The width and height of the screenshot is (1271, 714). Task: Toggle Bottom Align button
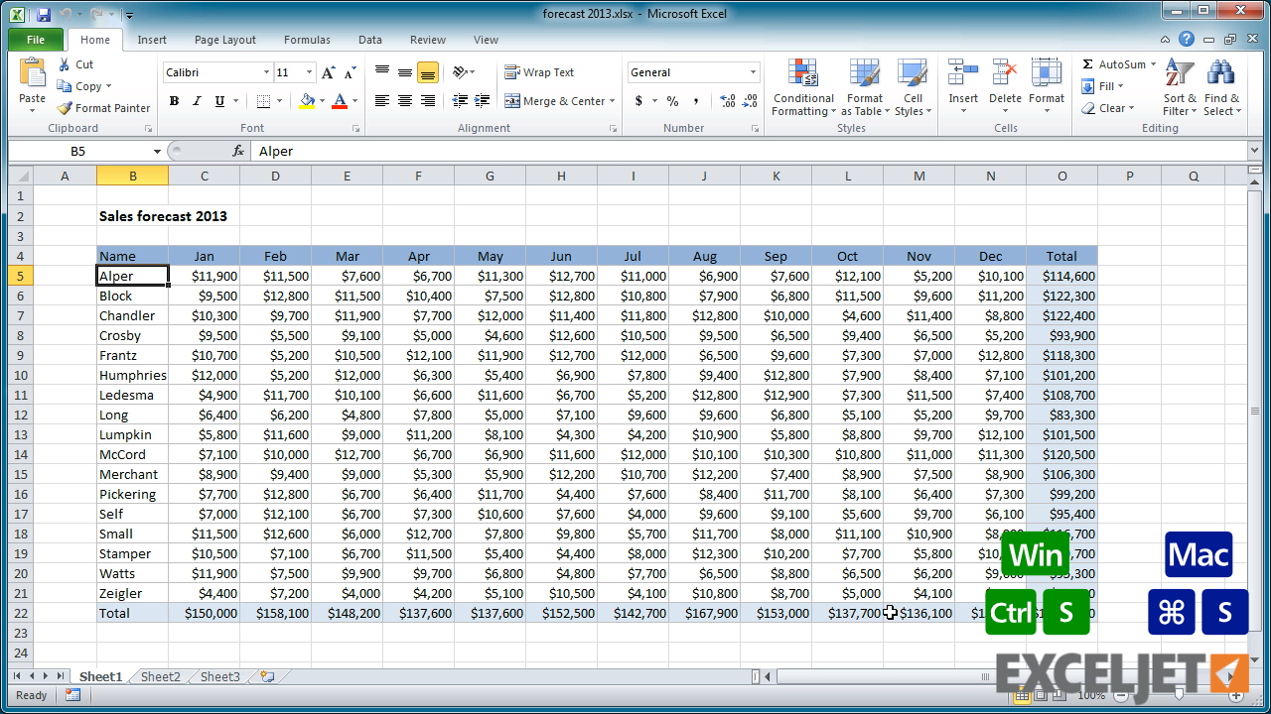tap(428, 72)
